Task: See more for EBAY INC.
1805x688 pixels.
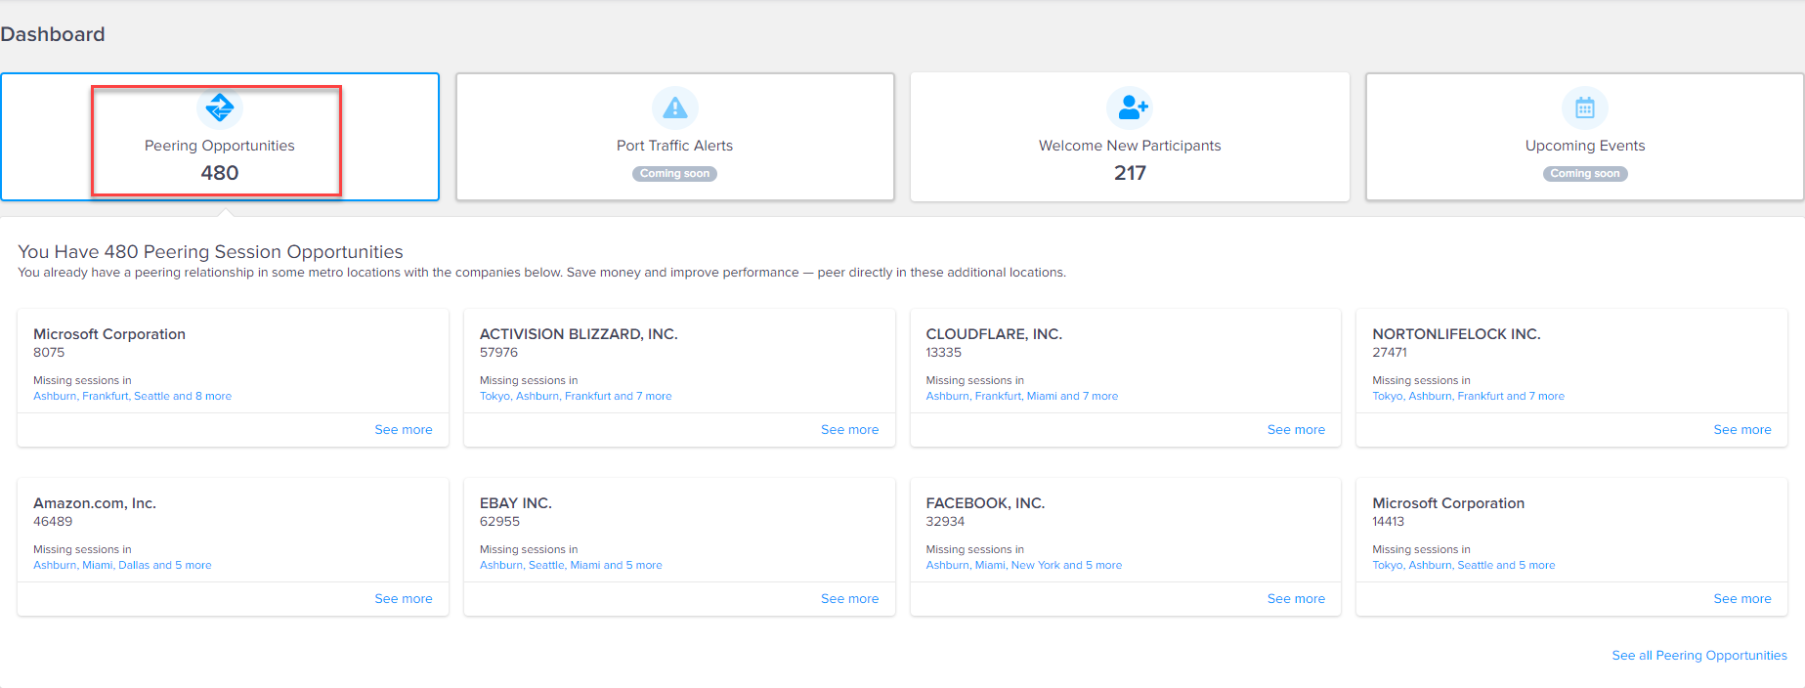Action: (x=850, y=599)
